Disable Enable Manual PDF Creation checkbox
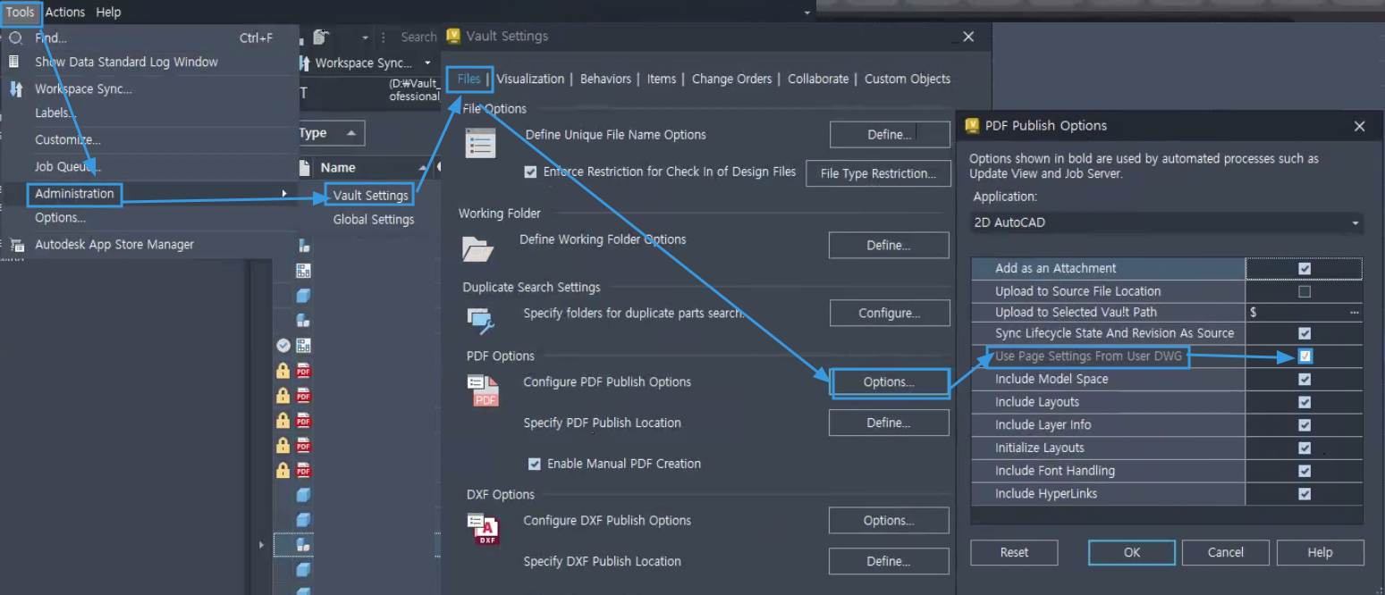Screen dimensions: 1385x595 click(x=535, y=464)
